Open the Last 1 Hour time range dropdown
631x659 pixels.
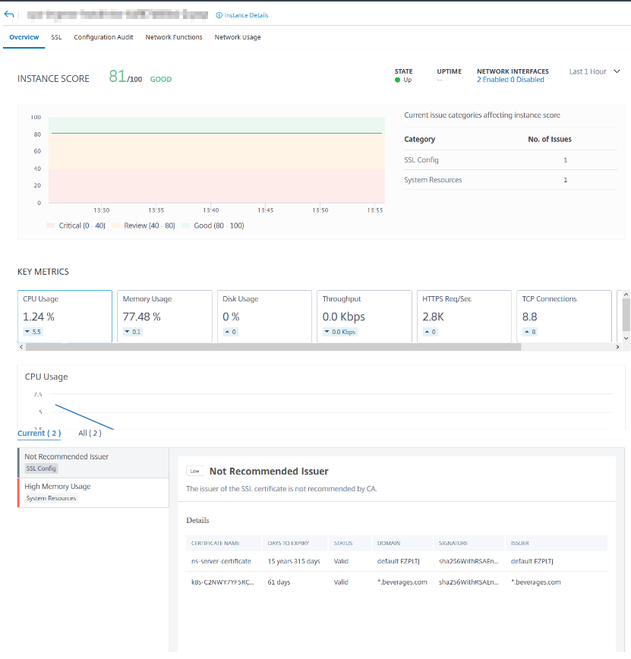coord(595,71)
